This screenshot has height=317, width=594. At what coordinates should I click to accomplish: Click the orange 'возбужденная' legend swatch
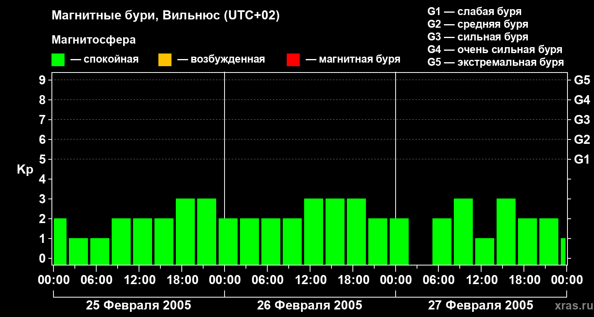(165, 60)
